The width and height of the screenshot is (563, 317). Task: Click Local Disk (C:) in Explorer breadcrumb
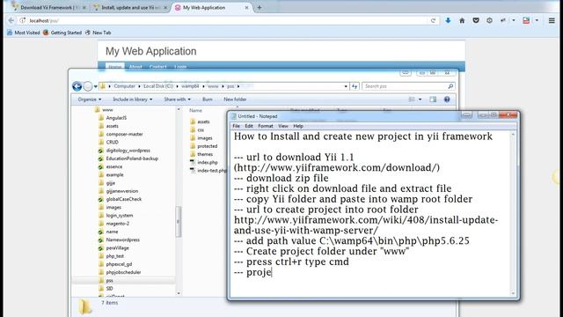pos(158,86)
